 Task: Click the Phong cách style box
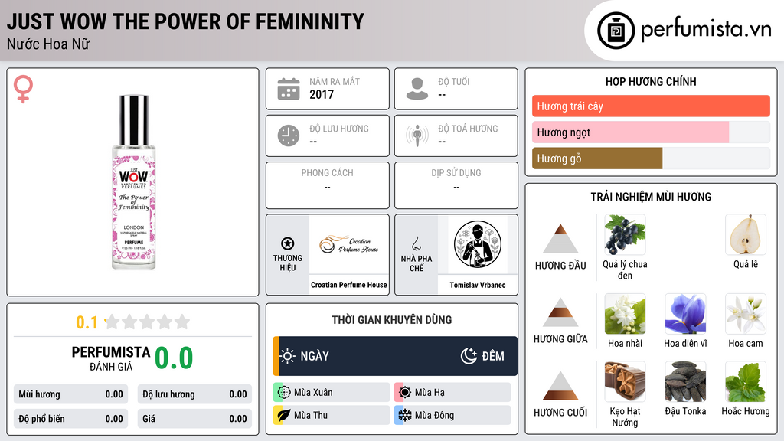328,185
